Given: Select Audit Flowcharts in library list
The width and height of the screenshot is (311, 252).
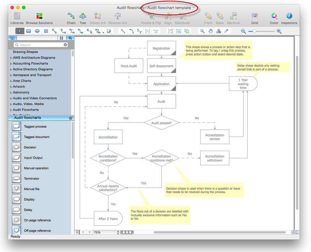Looking at the screenshot, I should [x=26, y=109].
